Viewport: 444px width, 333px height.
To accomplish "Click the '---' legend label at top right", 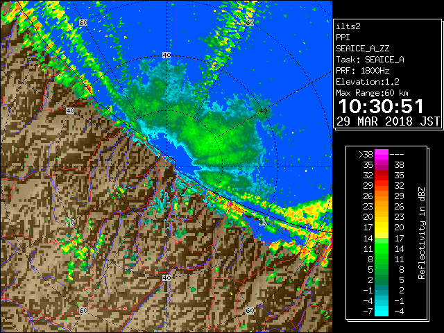I will (397, 155).
